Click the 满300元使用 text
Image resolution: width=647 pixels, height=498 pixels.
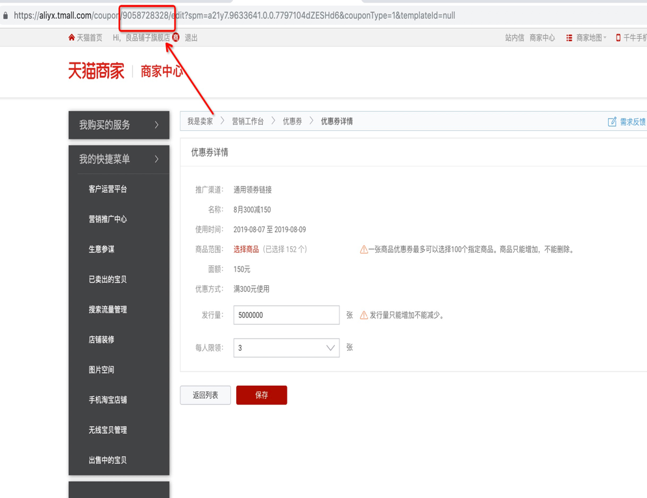click(x=251, y=289)
